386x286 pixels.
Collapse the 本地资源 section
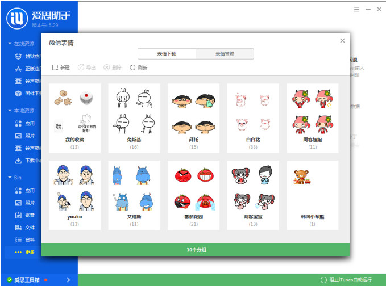(10, 111)
